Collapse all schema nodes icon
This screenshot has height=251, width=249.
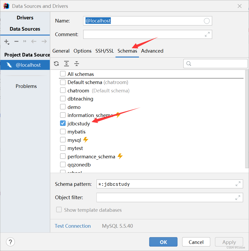coord(77,64)
